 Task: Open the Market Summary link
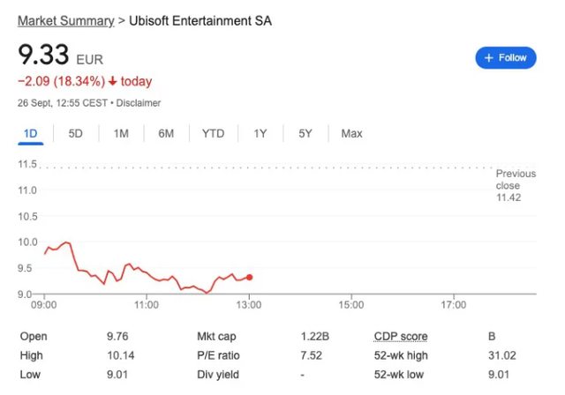pyautogui.click(x=66, y=20)
